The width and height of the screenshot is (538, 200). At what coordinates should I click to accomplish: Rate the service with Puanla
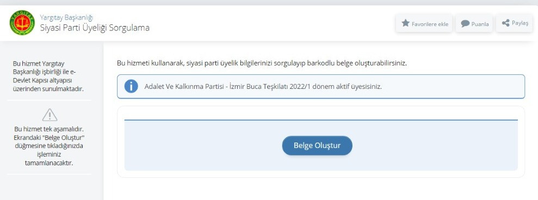474,23
